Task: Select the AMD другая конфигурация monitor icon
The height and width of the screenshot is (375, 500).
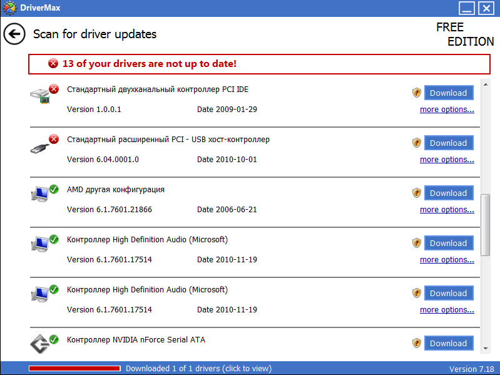Action: 40,194
